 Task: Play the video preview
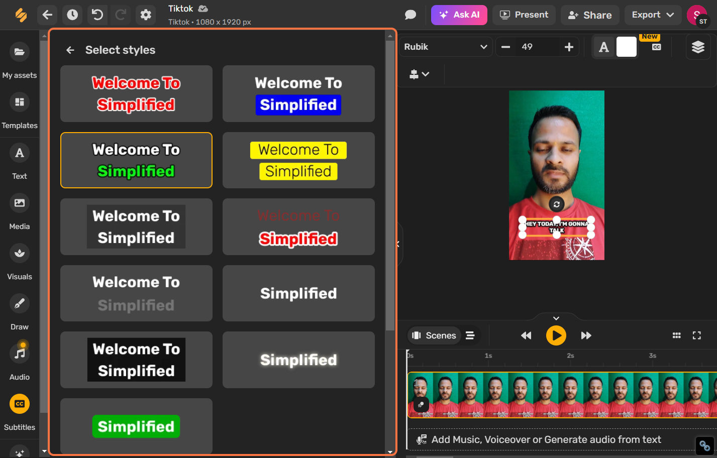(556, 335)
